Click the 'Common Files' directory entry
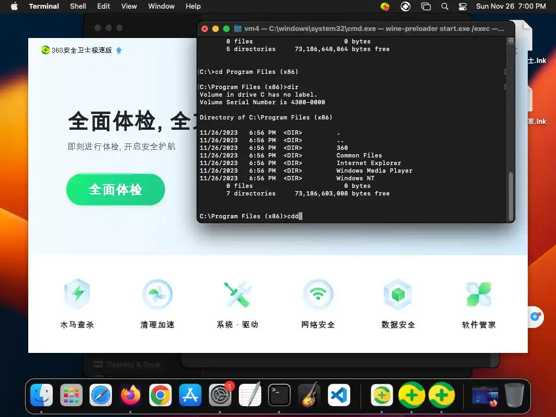 coord(359,155)
